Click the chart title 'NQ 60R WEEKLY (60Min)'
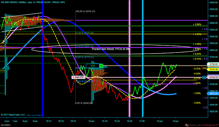 point(14,2)
